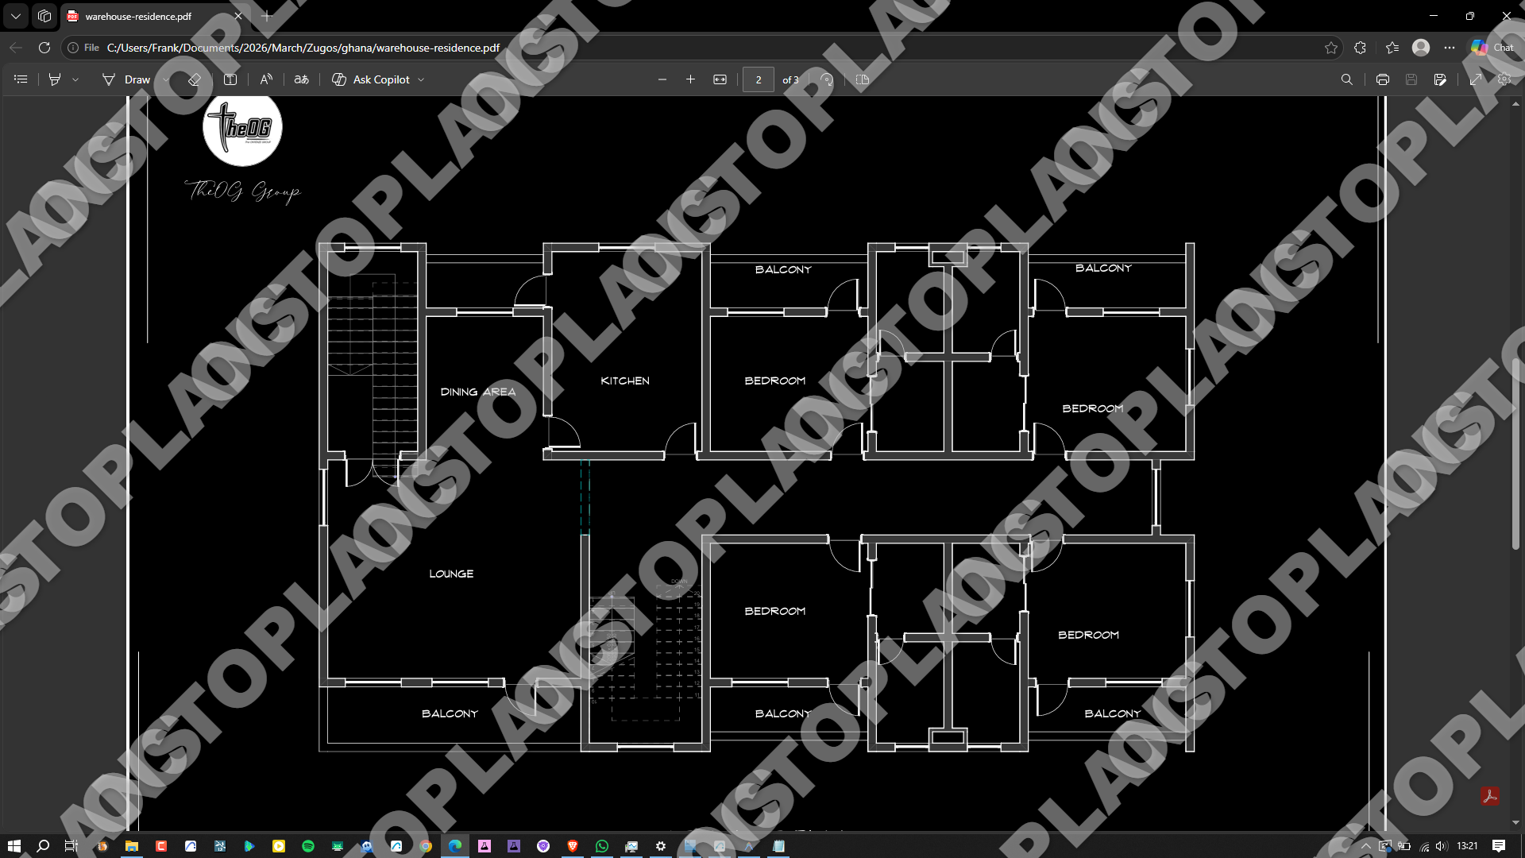Open Windows taskbar search
Viewport: 1525px width, 858px height.
[x=43, y=846]
